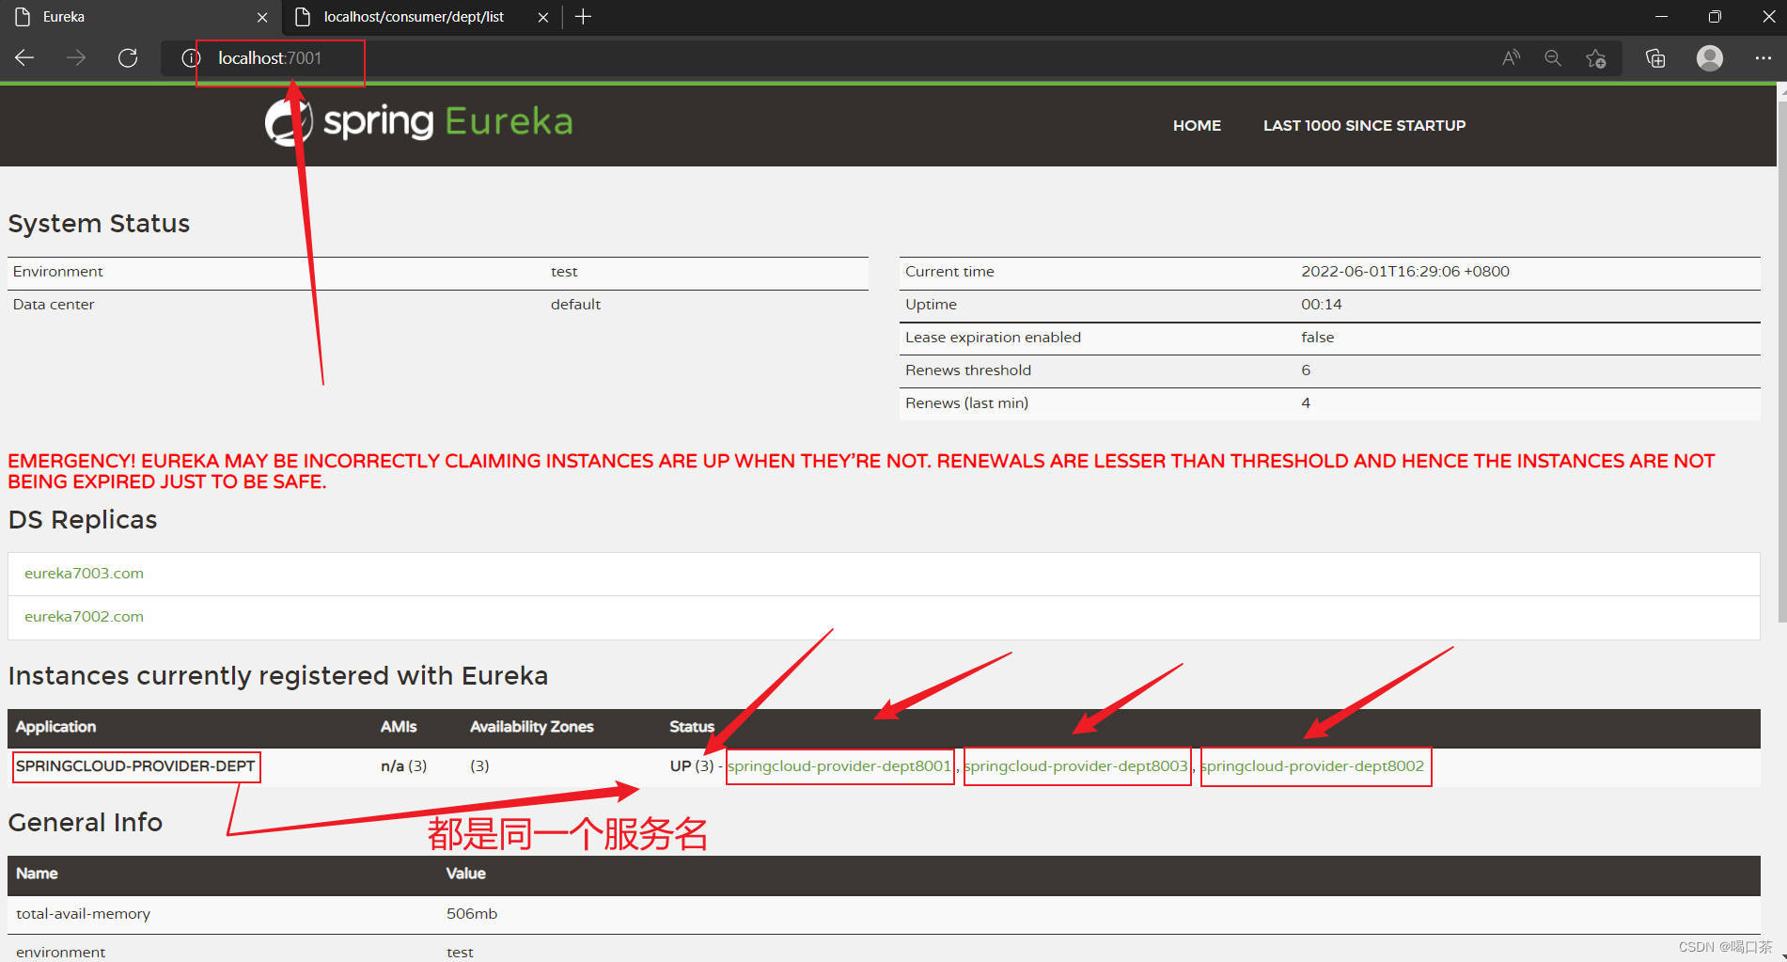The height and width of the screenshot is (962, 1787).
Task: Open the browser settings and more menu
Action: click(1763, 58)
